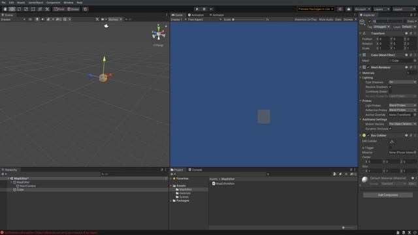Open the Layout dropdown
Image resolution: width=418 pixels, height=235 pixels.
(404, 9)
